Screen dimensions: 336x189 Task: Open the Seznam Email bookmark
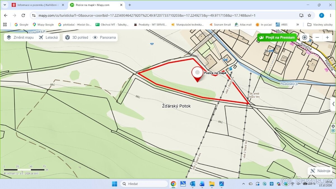(220, 24)
